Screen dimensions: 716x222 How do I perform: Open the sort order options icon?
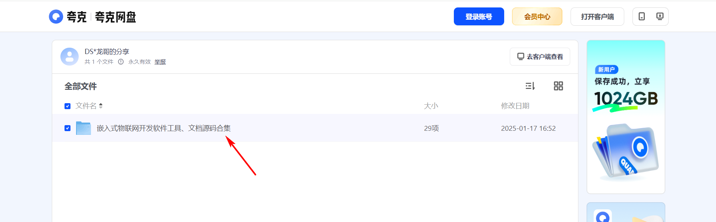point(530,86)
